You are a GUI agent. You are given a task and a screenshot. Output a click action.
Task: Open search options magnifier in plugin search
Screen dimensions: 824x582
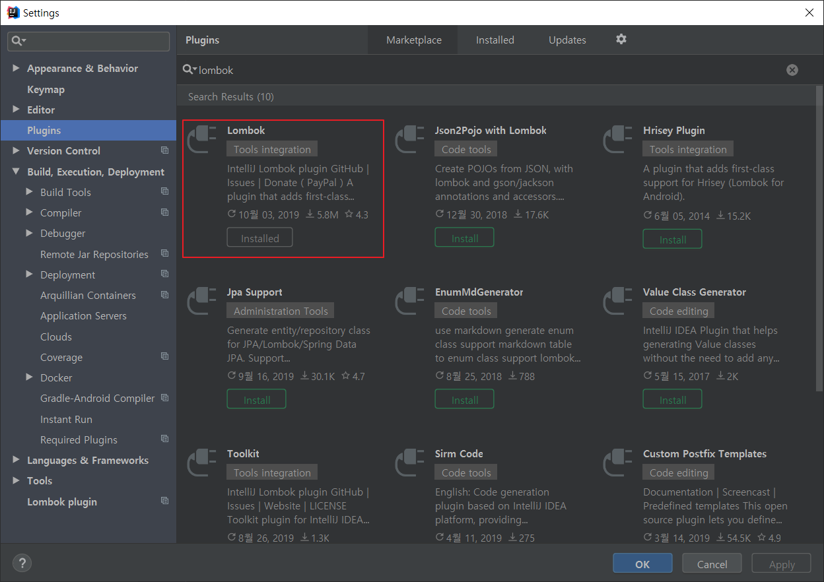[x=189, y=70]
